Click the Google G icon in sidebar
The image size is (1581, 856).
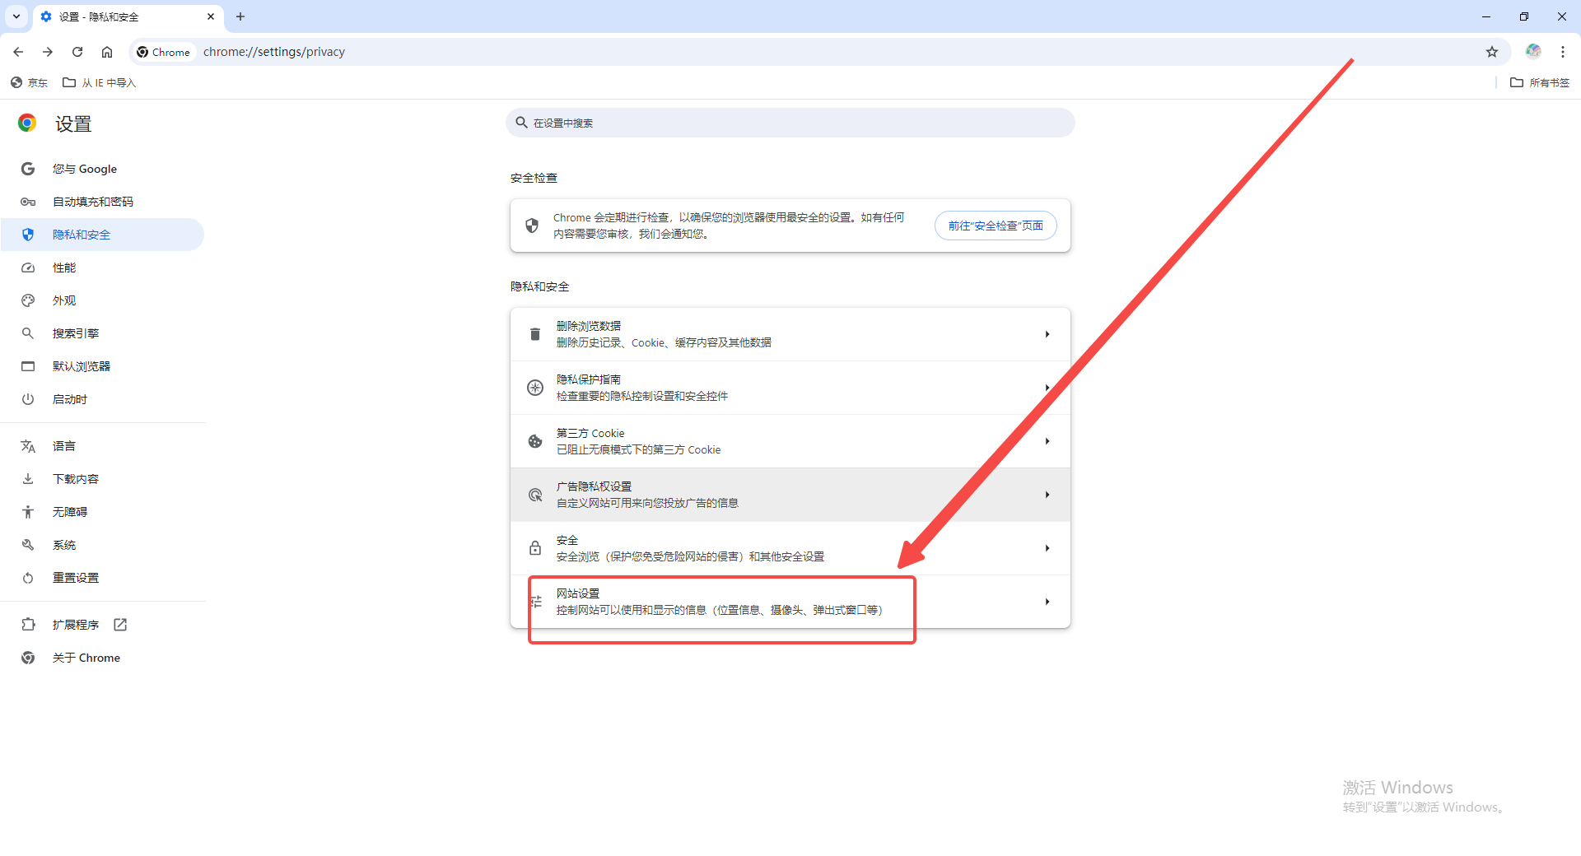click(x=28, y=169)
